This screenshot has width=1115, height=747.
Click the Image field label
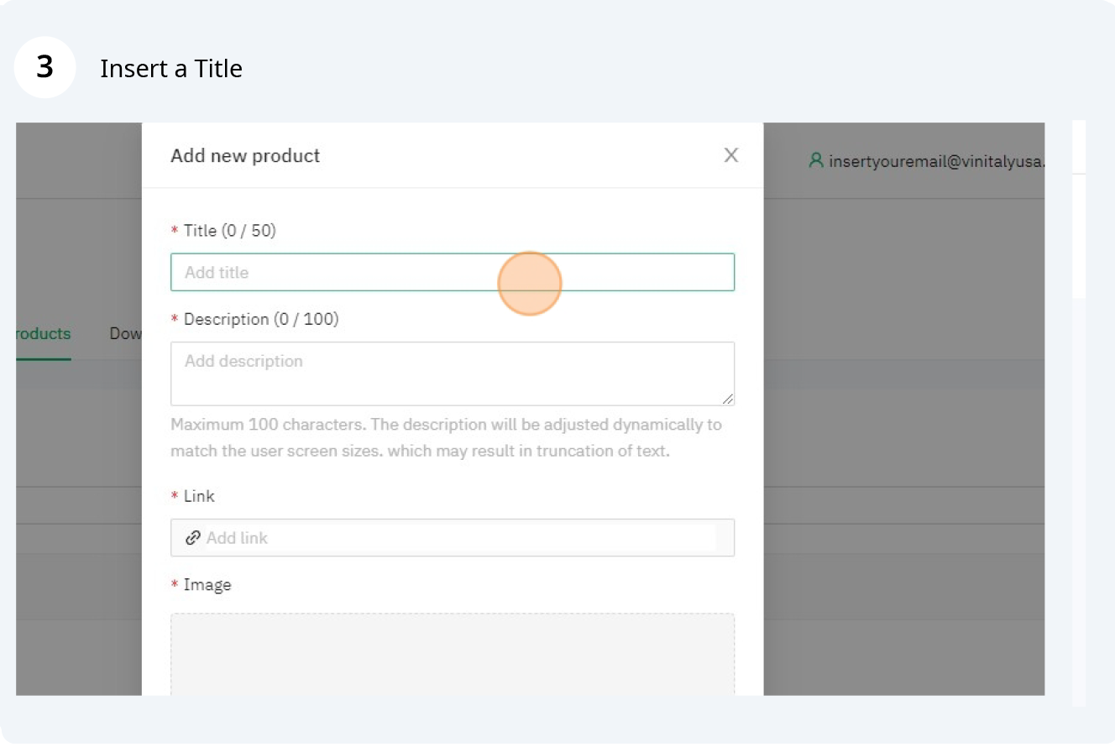207,585
